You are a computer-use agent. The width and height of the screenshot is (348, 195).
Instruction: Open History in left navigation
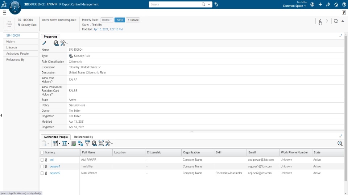(x=21, y=42)
